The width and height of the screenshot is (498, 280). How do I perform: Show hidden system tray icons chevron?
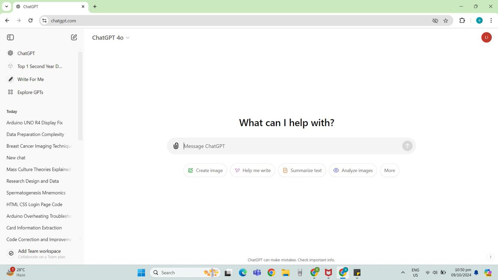pyautogui.click(x=403, y=273)
